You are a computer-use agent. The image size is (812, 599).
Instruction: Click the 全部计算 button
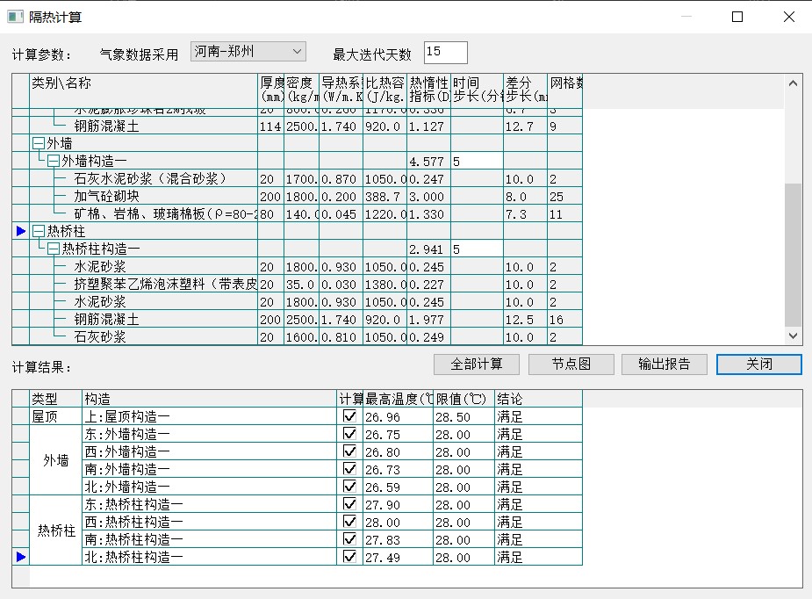tap(477, 364)
